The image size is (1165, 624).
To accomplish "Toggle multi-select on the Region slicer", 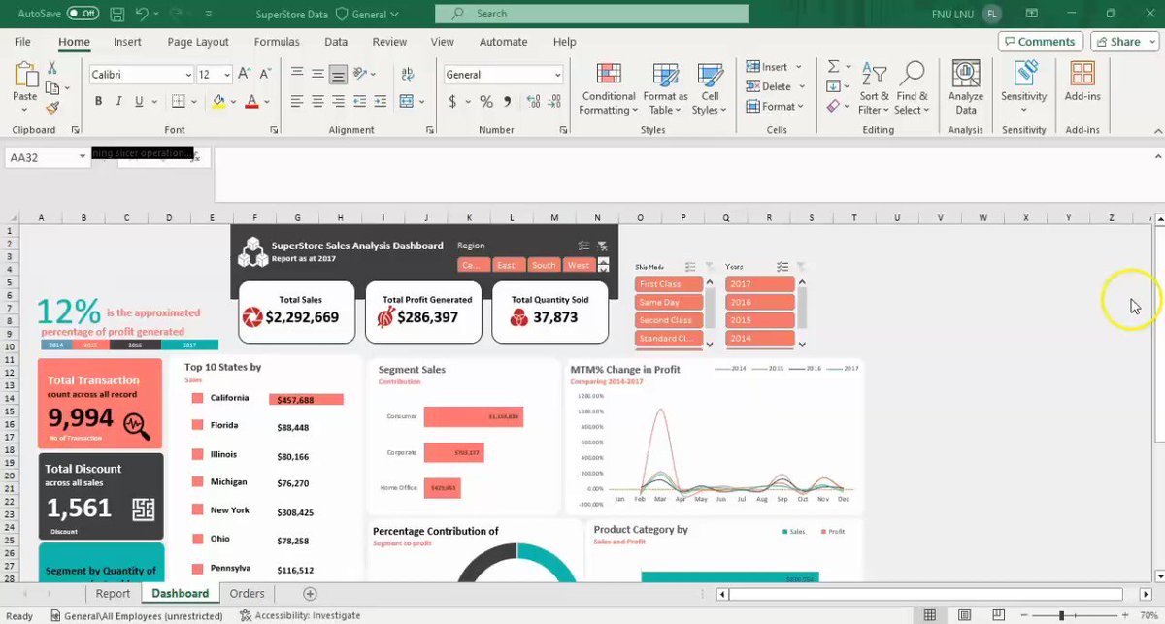I will coord(583,246).
